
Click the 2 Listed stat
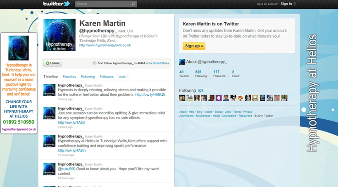click(x=236, y=73)
